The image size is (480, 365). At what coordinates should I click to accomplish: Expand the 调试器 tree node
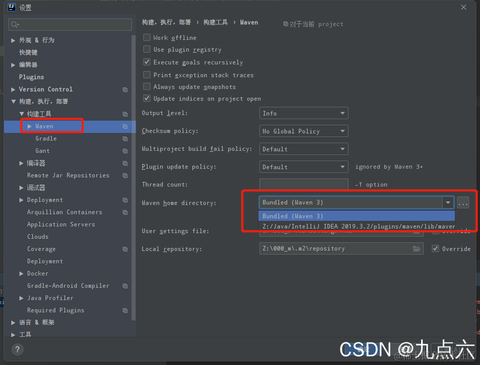click(x=21, y=188)
